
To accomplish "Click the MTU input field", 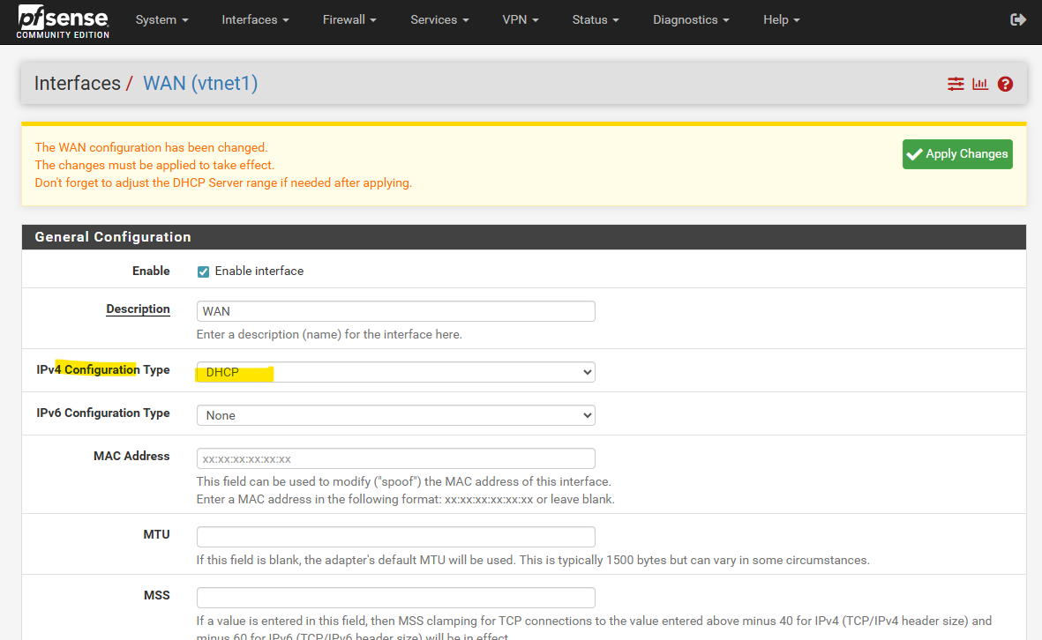I will coord(395,537).
